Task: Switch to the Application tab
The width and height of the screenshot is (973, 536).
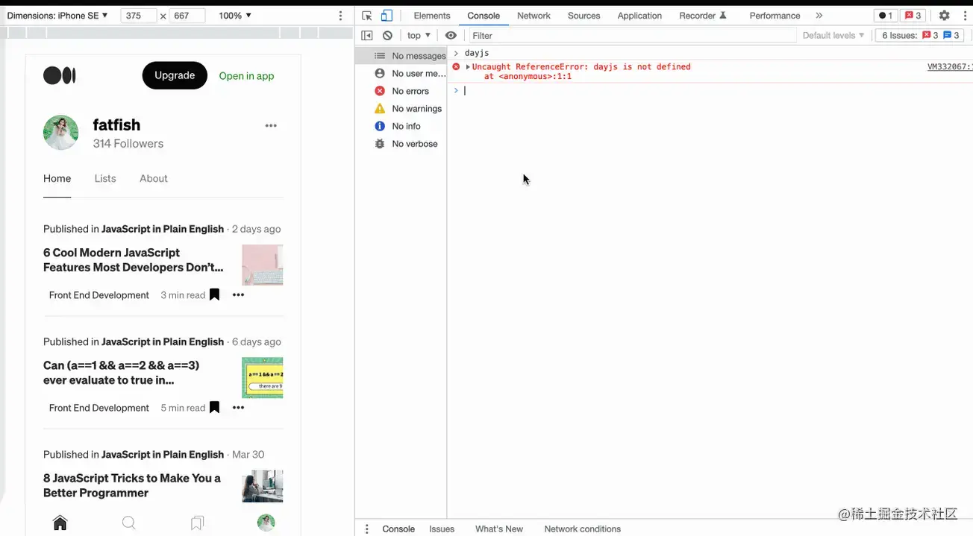Action: pyautogui.click(x=639, y=16)
